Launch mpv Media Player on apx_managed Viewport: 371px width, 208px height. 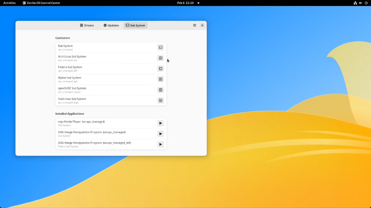point(161,123)
